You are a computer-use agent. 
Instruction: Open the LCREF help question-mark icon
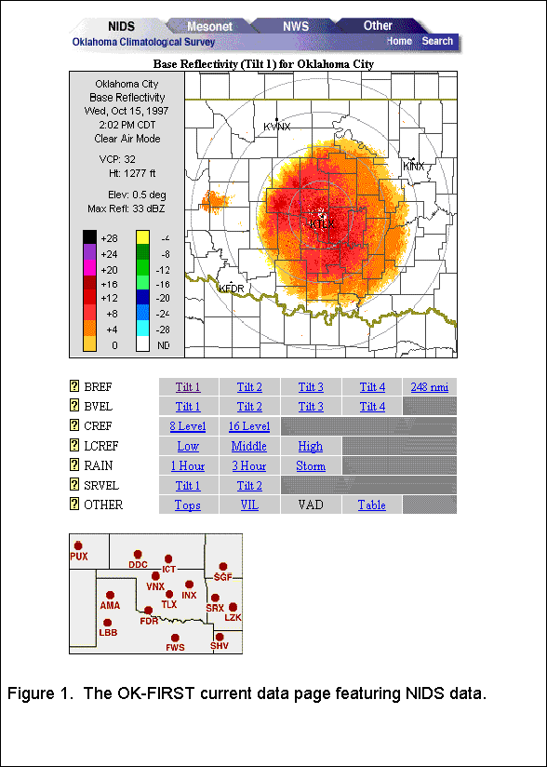[73, 445]
